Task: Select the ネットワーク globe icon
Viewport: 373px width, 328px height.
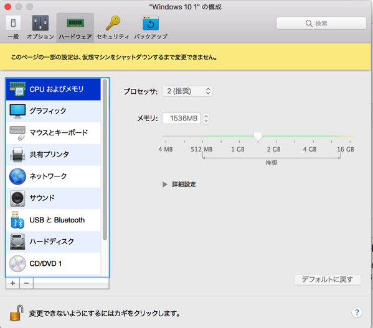Action: [17, 176]
